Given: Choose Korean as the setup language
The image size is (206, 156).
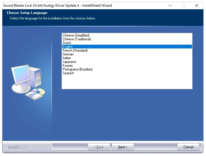Looking at the screenshot, I should click(68, 66).
